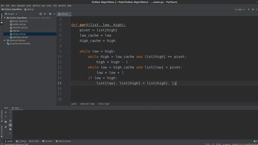The height and width of the screenshot is (145, 258).
Task: Click the down arrow in Run panel
Action: pos(10,116)
